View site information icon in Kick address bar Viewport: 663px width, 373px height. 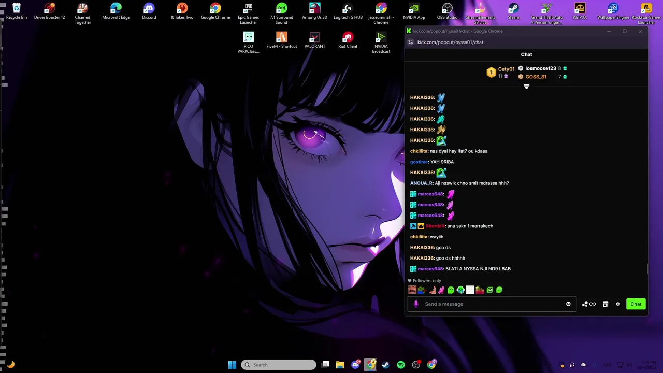coord(411,42)
